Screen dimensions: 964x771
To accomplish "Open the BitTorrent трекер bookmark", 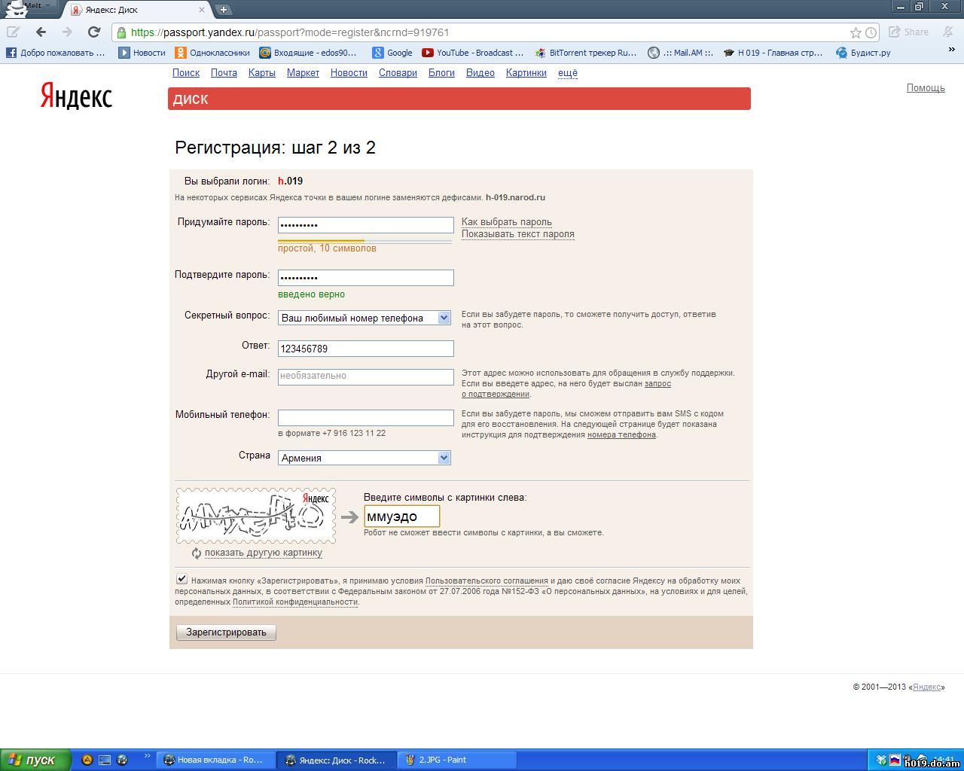I will click(586, 53).
